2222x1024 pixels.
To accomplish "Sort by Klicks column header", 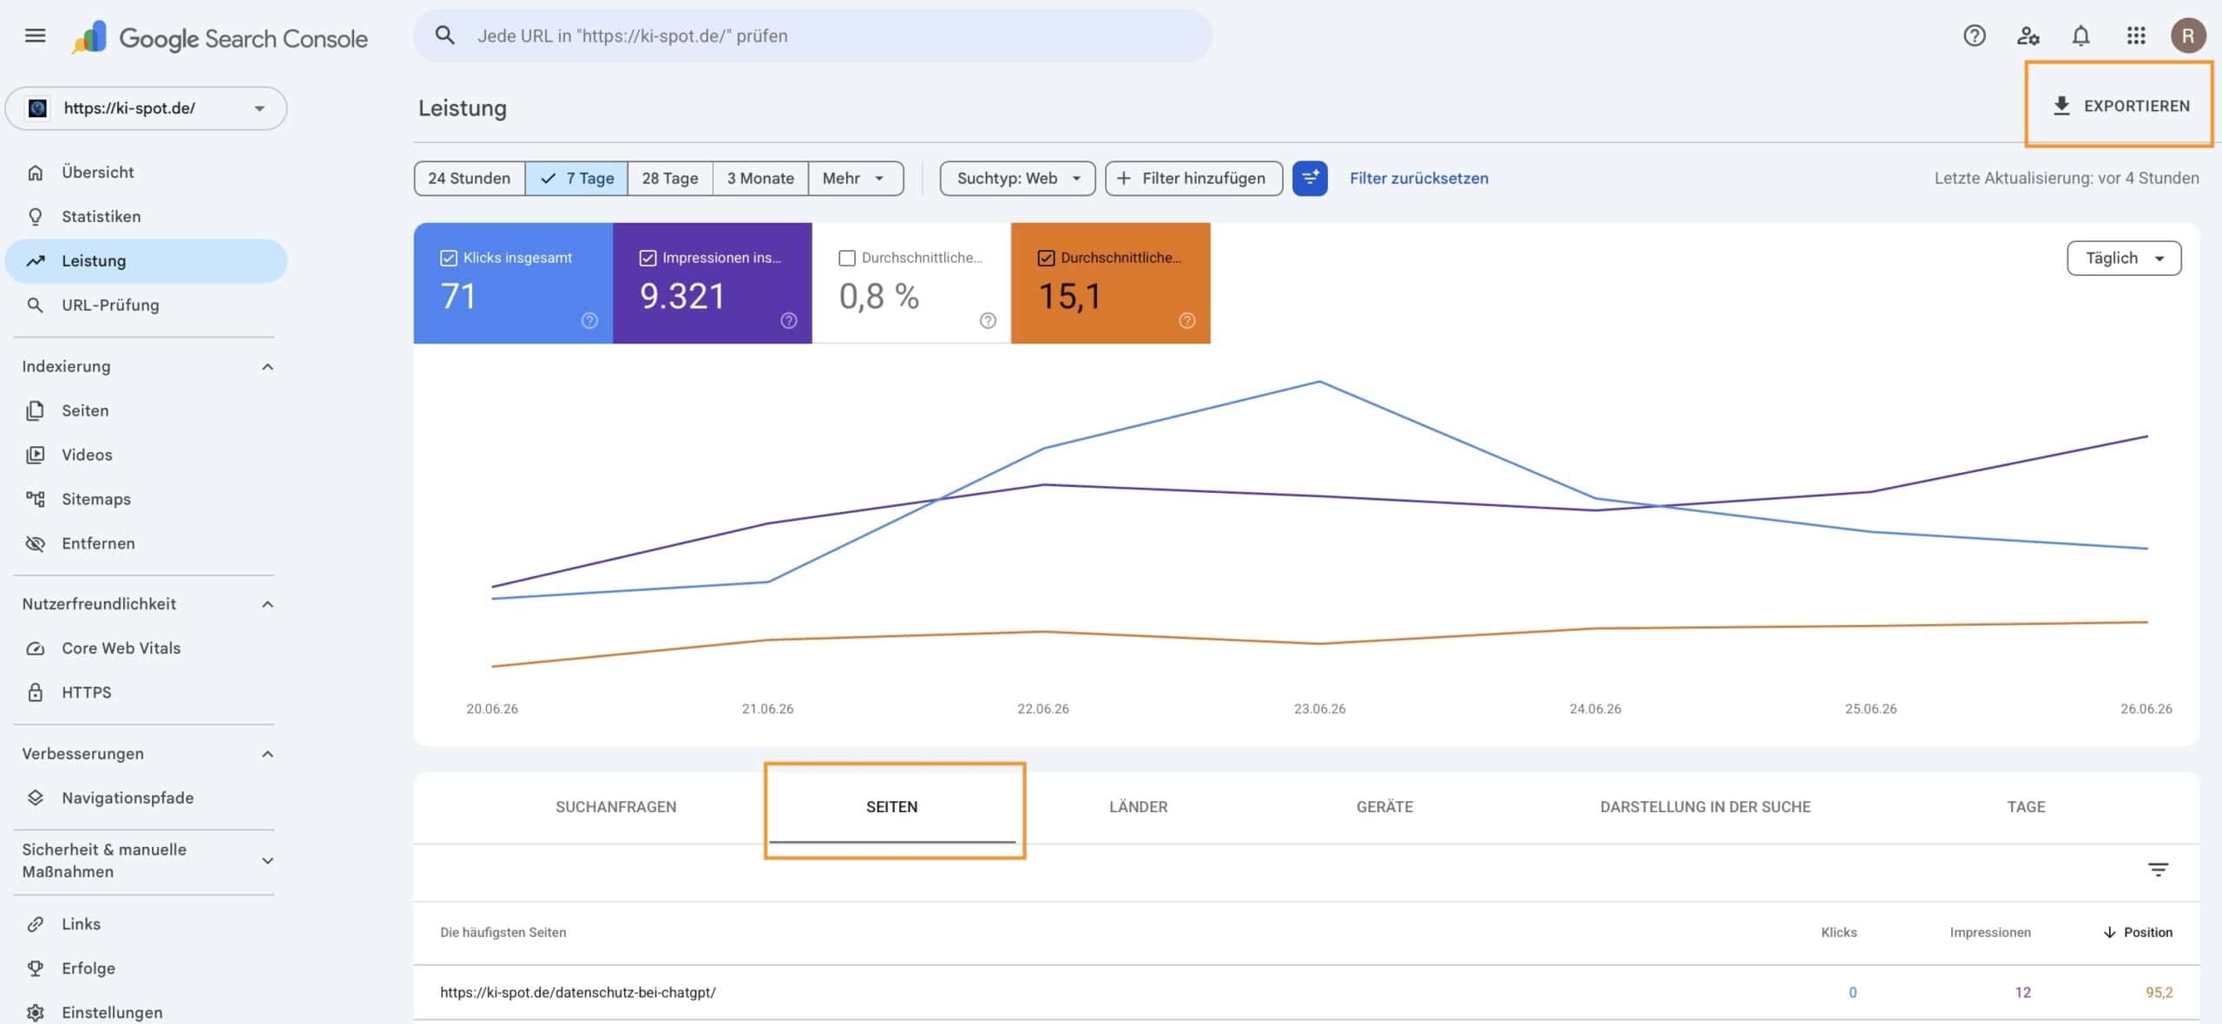I will tap(1838, 932).
